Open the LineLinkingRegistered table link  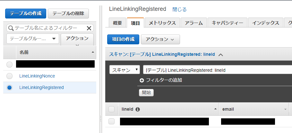41,87
